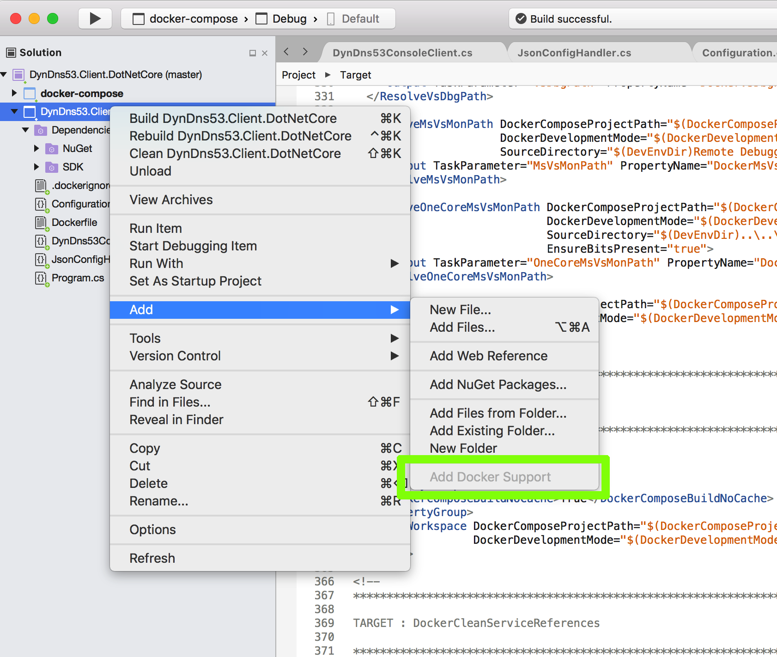Image resolution: width=777 pixels, height=657 pixels.
Task: Click the NuGet folder icon
Action: coord(52,149)
